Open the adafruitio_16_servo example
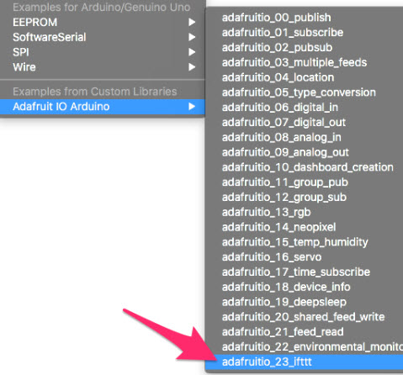 click(304, 257)
